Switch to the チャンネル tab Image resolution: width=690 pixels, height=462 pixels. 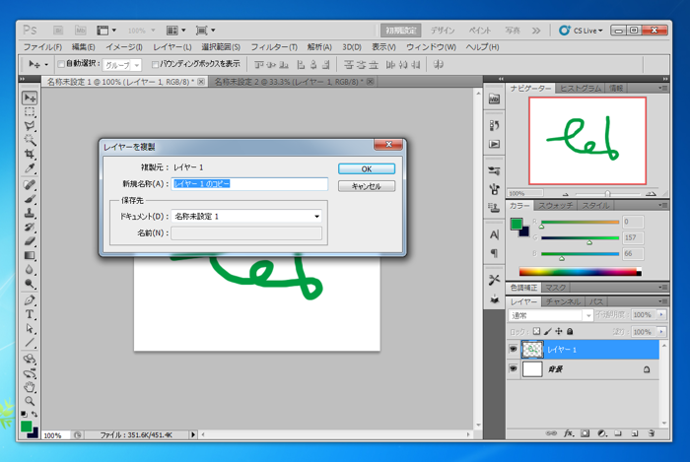tap(563, 301)
